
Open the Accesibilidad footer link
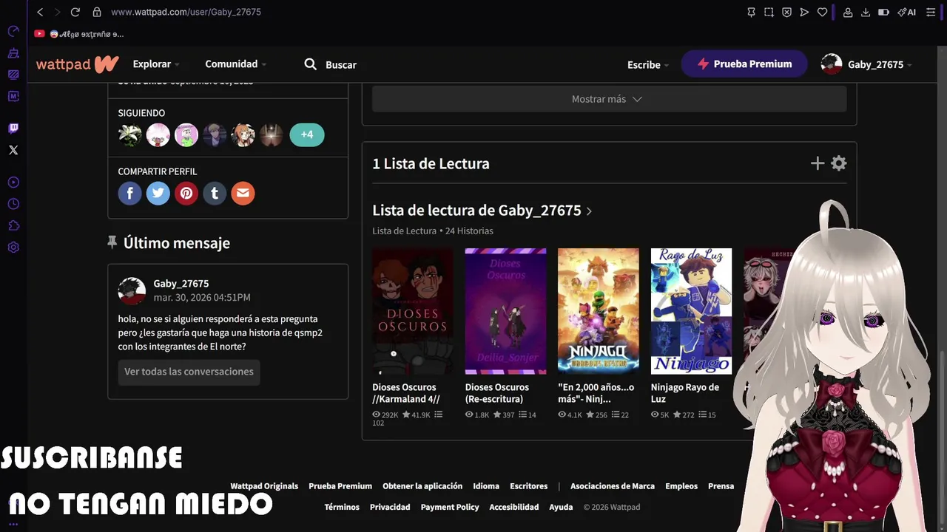point(514,507)
